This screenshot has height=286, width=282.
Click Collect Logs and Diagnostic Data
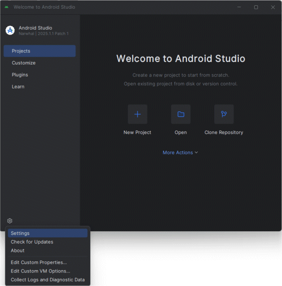click(48, 280)
